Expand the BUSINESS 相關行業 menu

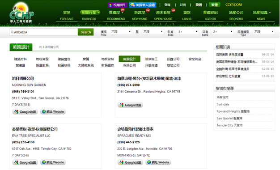pyautogui.click(x=90, y=13)
